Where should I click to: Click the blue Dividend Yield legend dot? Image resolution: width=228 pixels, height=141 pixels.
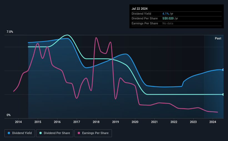[9, 133]
